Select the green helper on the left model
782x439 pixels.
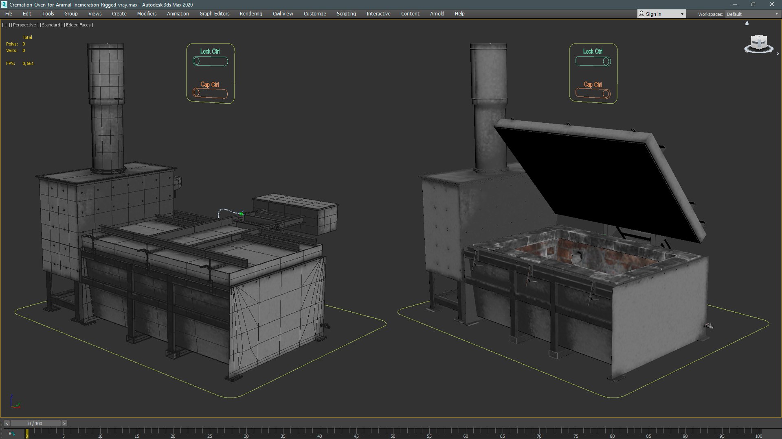[x=241, y=213]
